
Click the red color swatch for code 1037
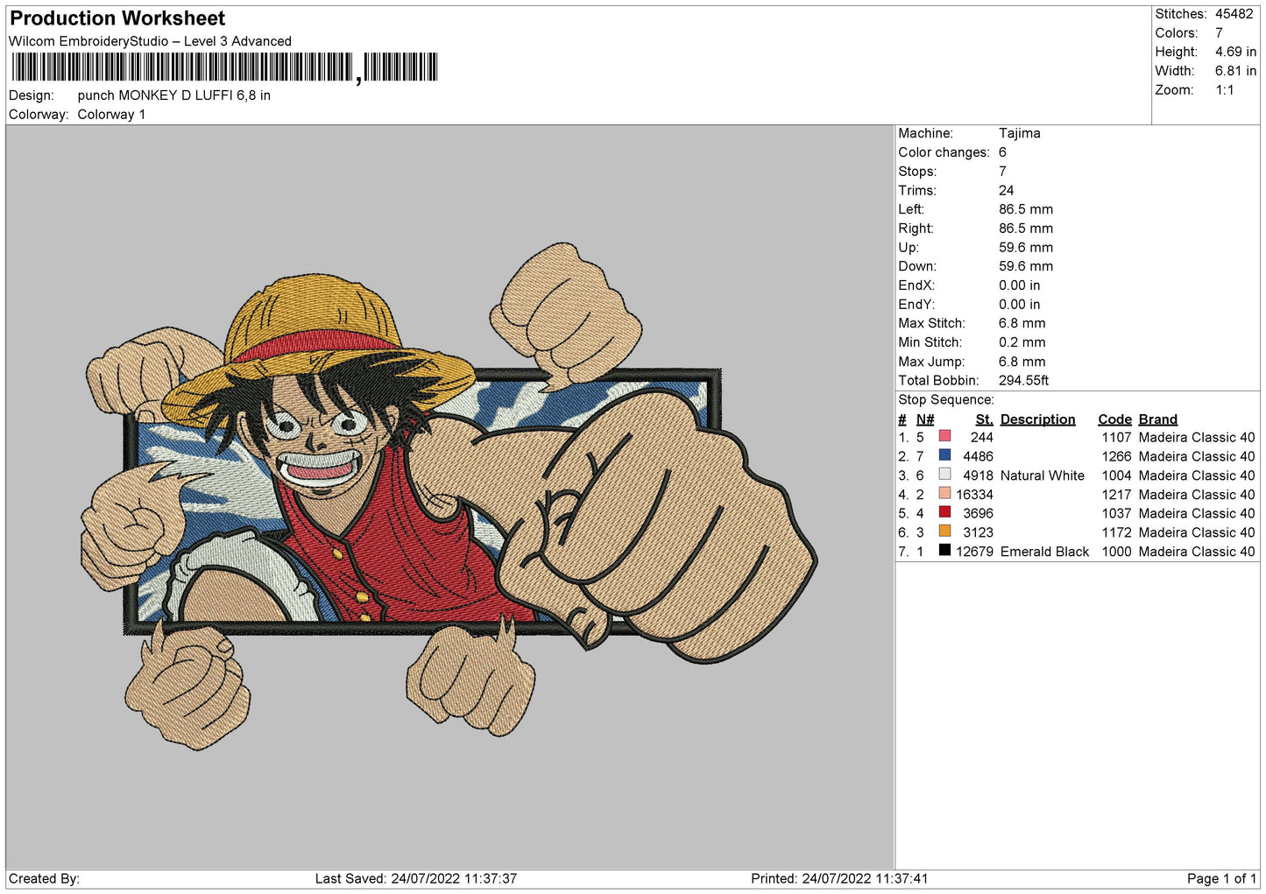click(944, 512)
